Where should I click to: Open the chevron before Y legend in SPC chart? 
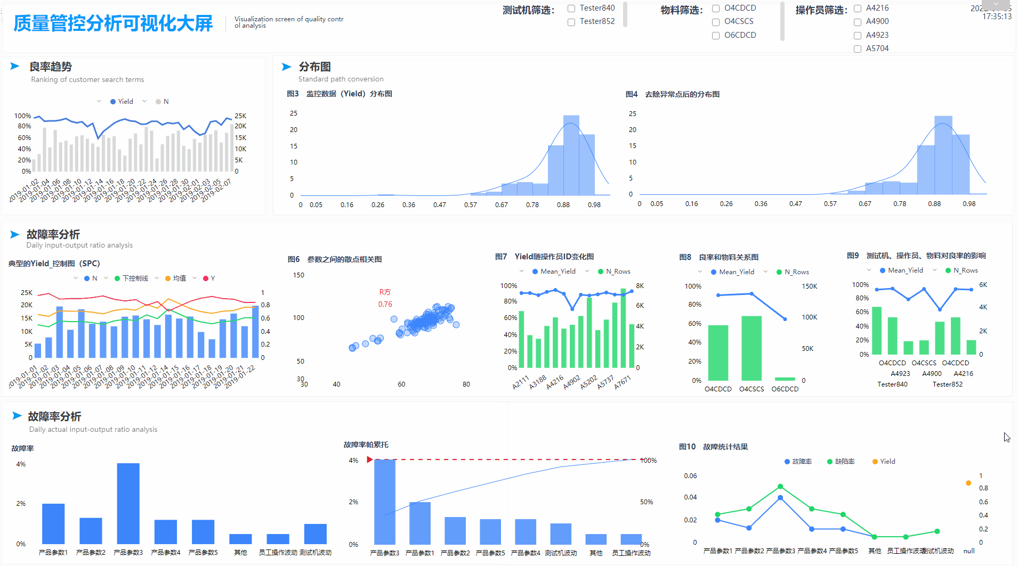tap(195, 278)
